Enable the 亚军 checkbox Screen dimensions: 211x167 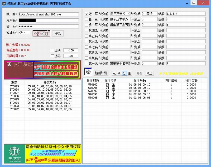point(87,19)
